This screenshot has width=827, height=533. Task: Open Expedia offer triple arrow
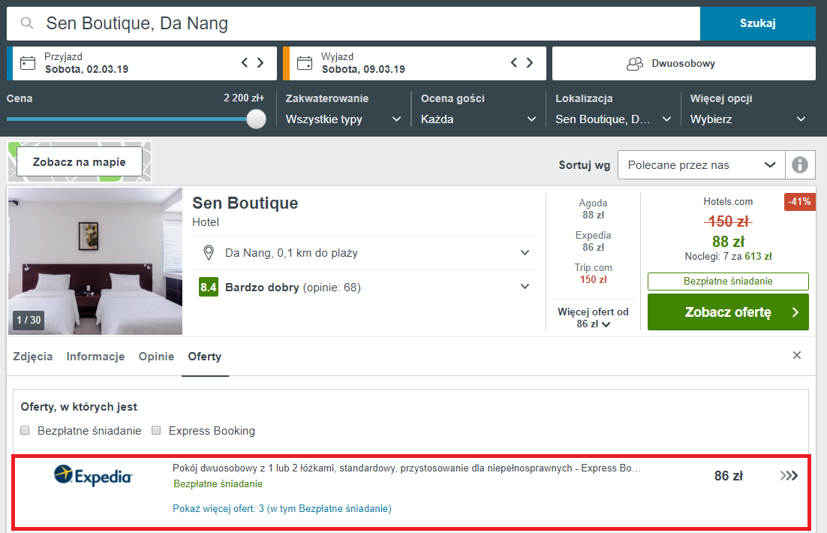coord(789,476)
